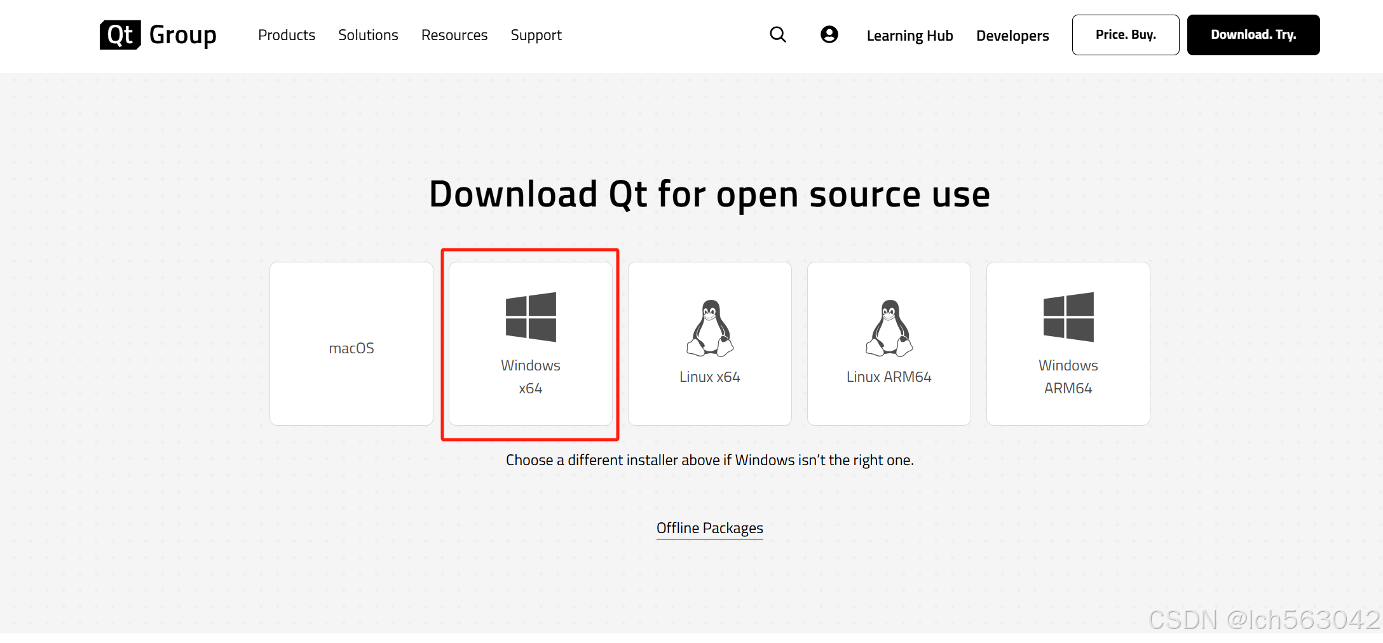Open the Products menu
The width and height of the screenshot is (1383, 643).
(x=287, y=35)
